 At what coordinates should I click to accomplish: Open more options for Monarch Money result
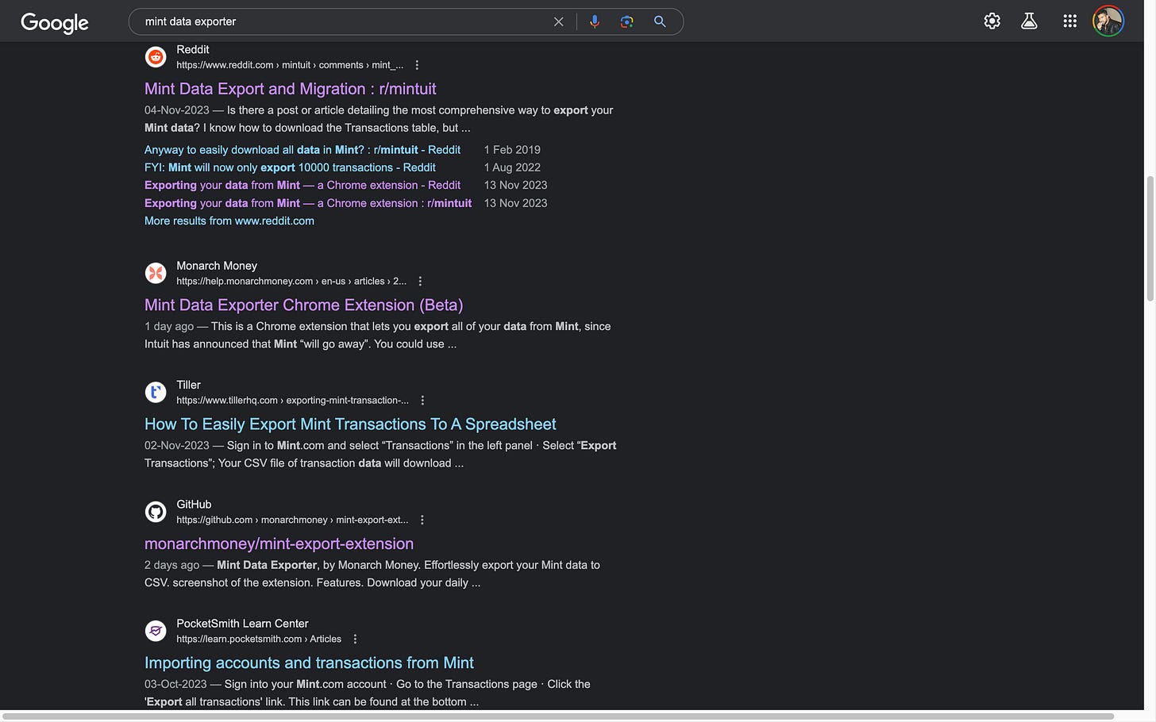point(420,281)
